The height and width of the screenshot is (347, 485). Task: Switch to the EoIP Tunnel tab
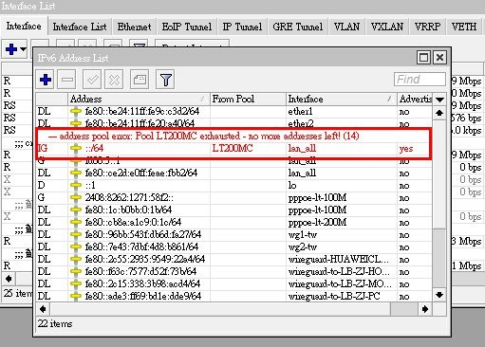[187, 27]
